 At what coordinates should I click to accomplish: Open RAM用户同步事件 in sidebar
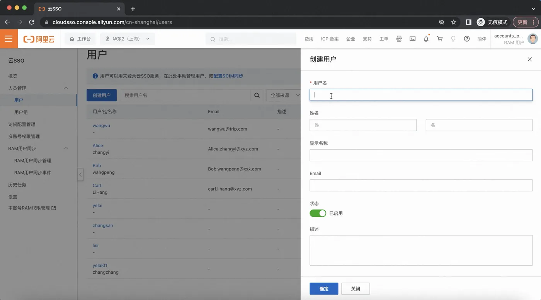(x=33, y=172)
